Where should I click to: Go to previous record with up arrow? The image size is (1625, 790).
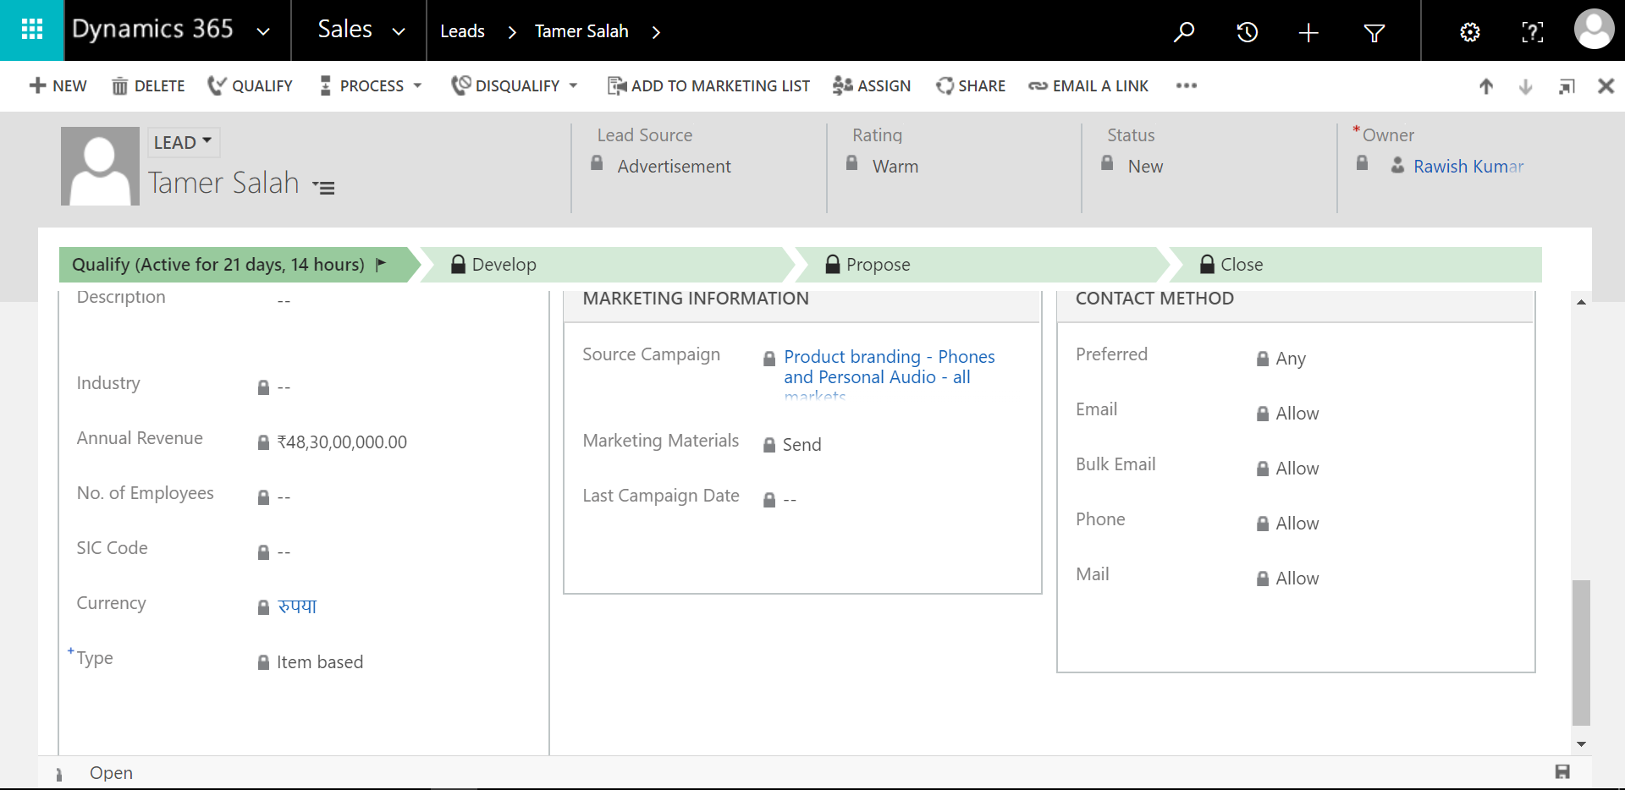tap(1486, 86)
